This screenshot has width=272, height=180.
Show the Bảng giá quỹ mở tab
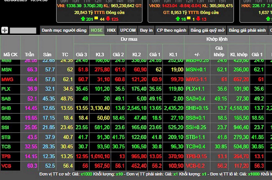208,30
